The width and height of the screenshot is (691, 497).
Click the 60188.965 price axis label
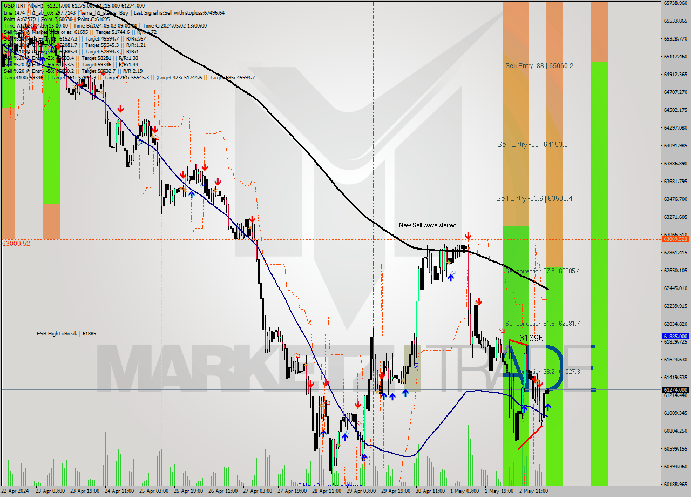click(675, 484)
